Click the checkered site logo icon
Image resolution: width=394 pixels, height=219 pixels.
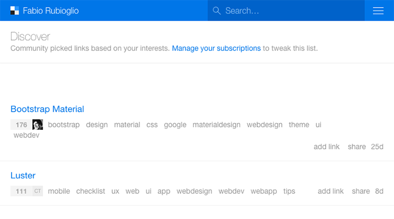15,10
